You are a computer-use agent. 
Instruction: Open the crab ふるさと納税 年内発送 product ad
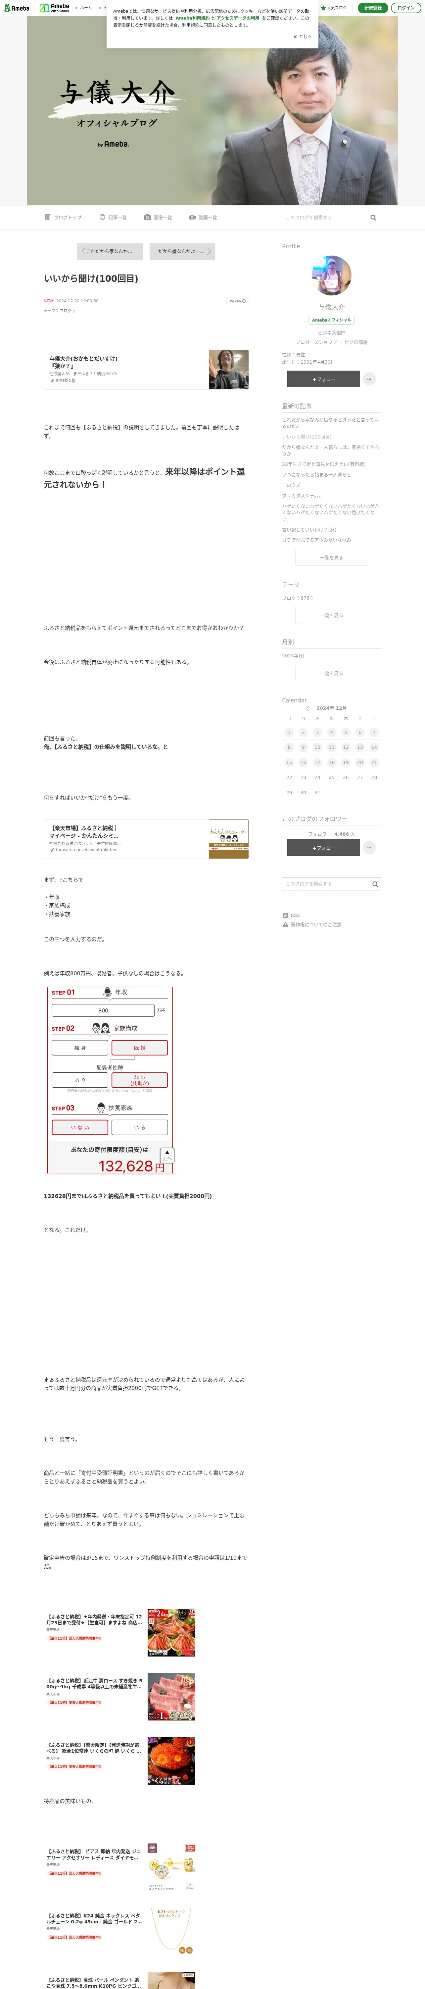tap(119, 1632)
